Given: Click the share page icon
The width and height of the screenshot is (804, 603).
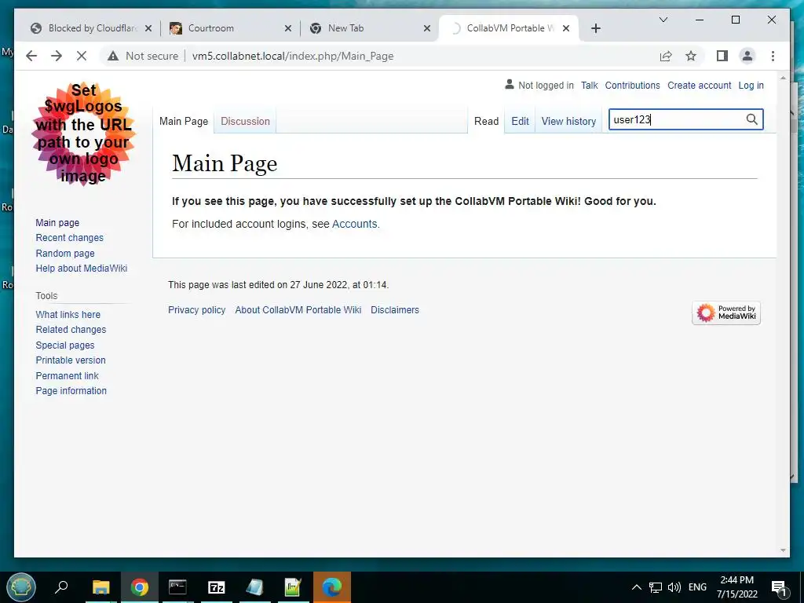Looking at the screenshot, I should pyautogui.click(x=666, y=56).
